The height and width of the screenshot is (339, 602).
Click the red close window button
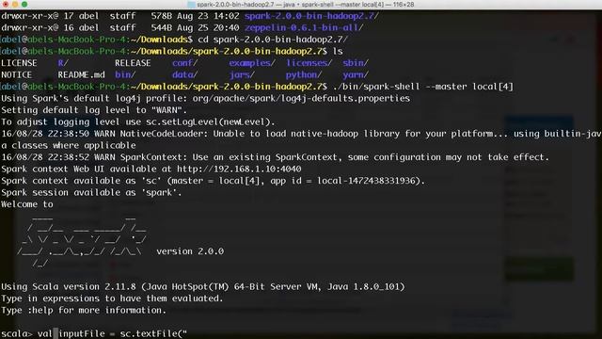(6, 4)
